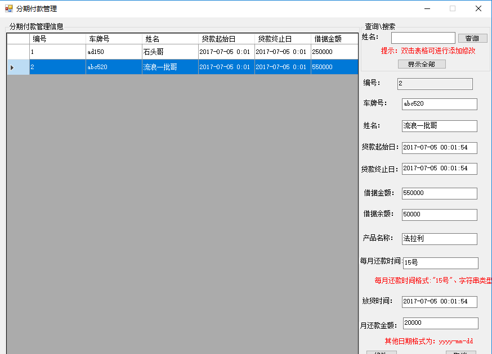This screenshot has width=492, height=354.
Task: Click the 借据金额 field with 550000
Action: [x=439, y=193]
